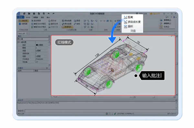Click the undo arrow in the title bar

pos(48,14)
